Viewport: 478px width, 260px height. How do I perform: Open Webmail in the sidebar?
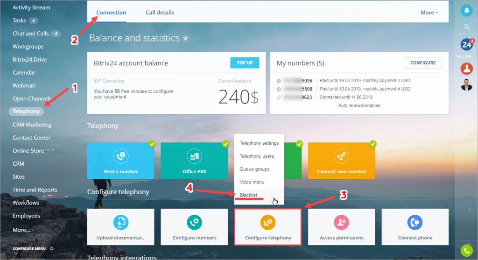(23, 85)
